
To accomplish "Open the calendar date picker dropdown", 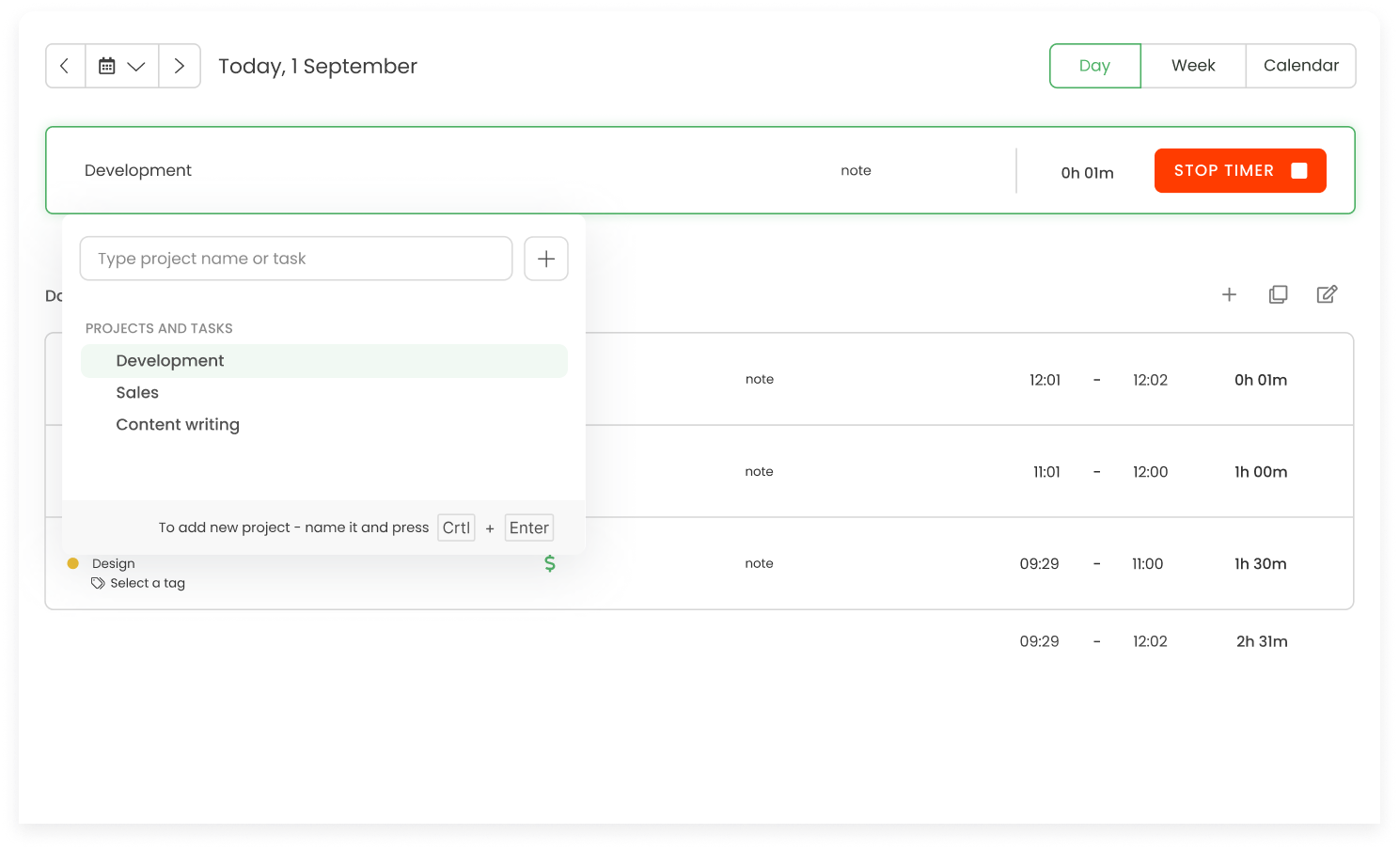I will pyautogui.click(x=121, y=66).
